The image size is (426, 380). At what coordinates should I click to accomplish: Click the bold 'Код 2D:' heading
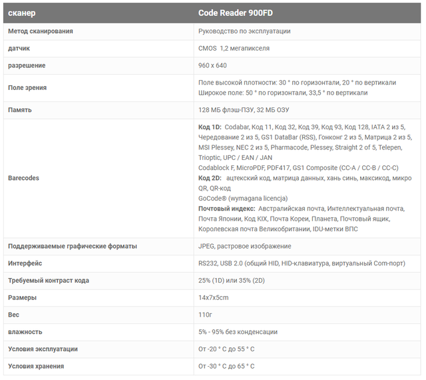[210, 178]
